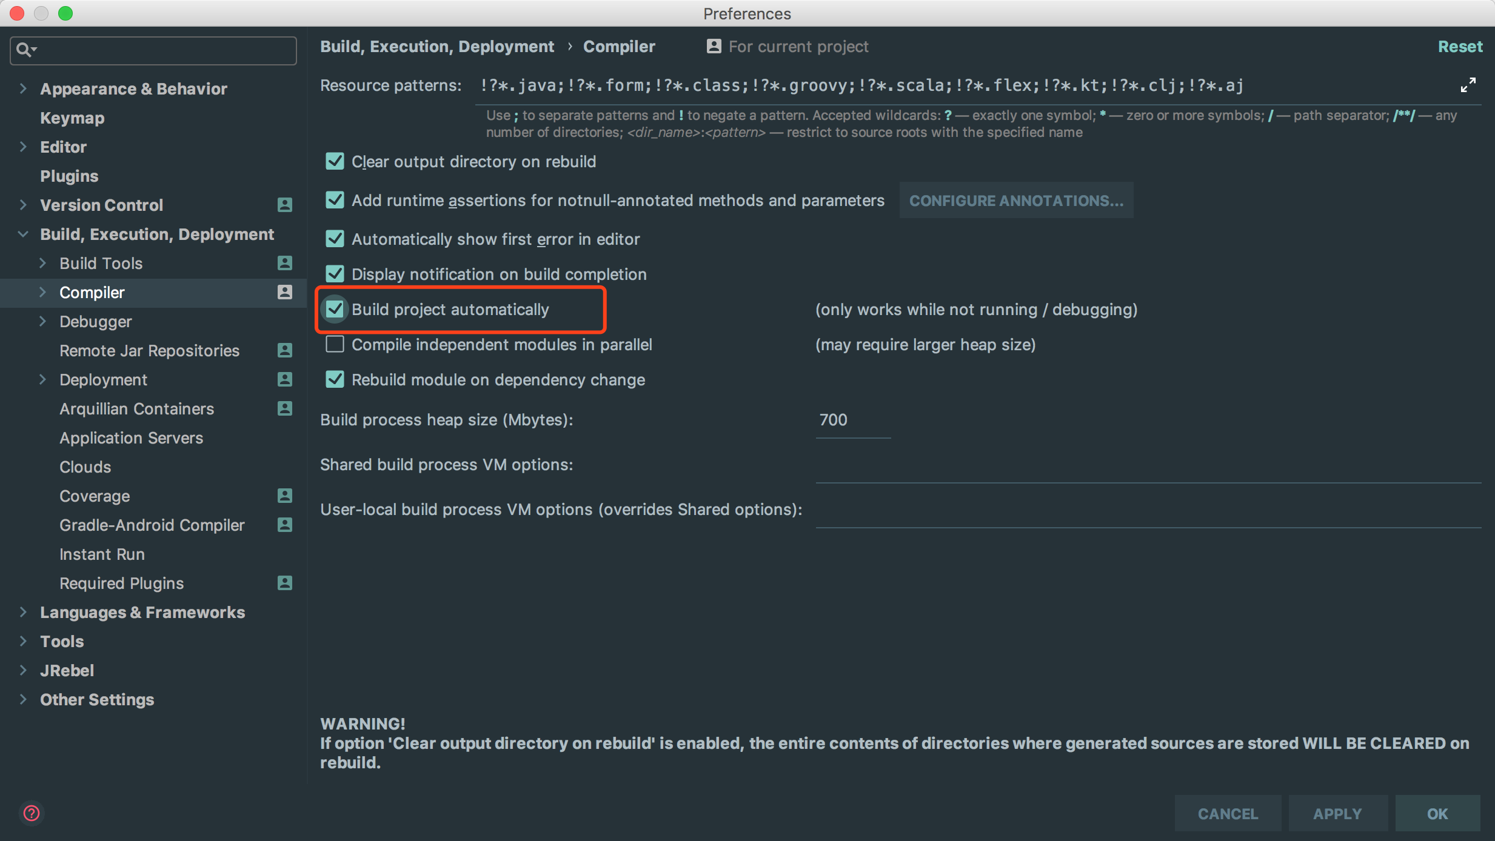1495x841 pixels.
Task: Select Instant Run in the sidebar
Action: (102, 554)
